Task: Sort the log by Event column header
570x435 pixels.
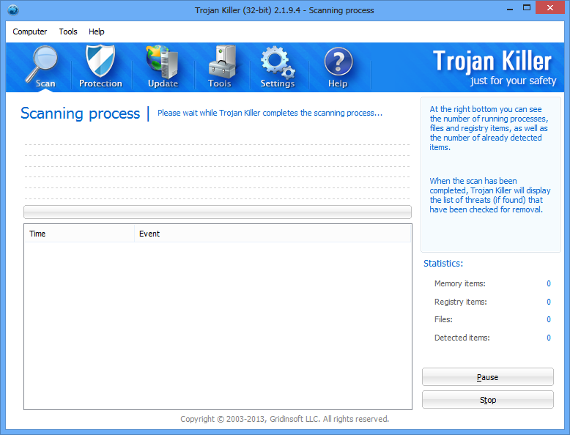Action: [273, 234]
